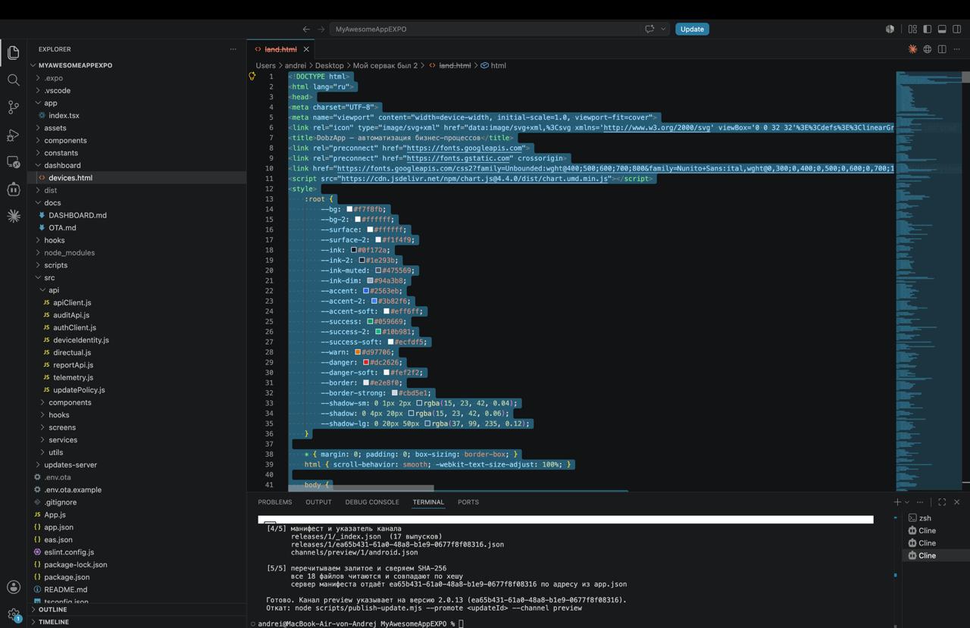Open the fonts.googleapis.com preconnect link
Image resolution: width=970 pixels, height=628 pixels.
pos(465,148)
